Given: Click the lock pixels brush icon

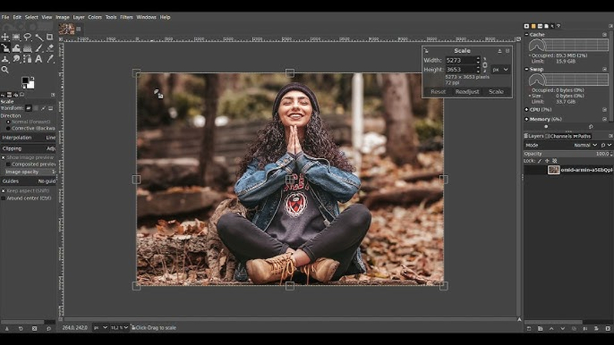Looking at the screenshot, I should [539, 161].
